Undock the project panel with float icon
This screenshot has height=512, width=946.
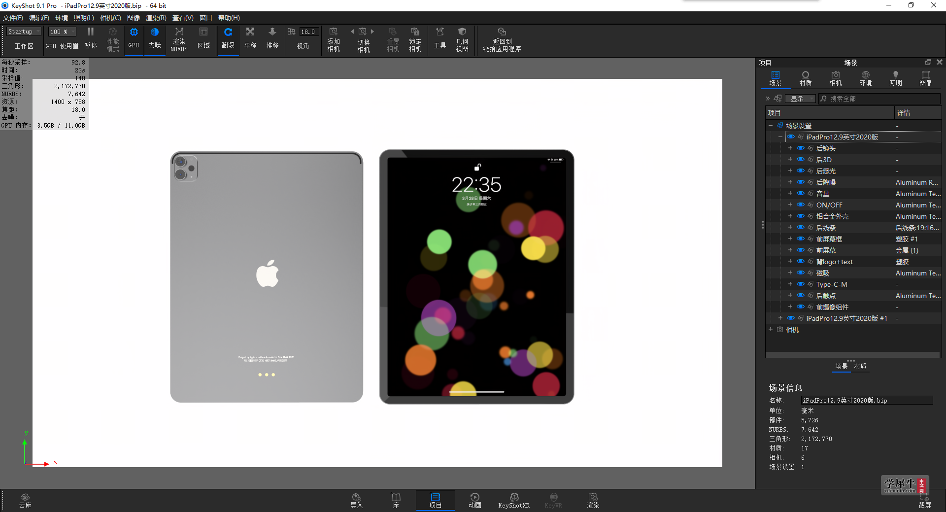click(928, 62)
